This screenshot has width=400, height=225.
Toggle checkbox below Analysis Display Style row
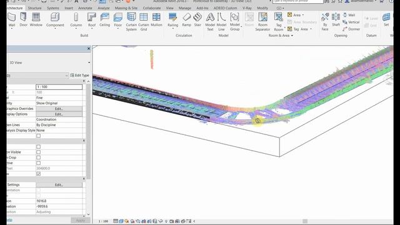pos(38,136)
